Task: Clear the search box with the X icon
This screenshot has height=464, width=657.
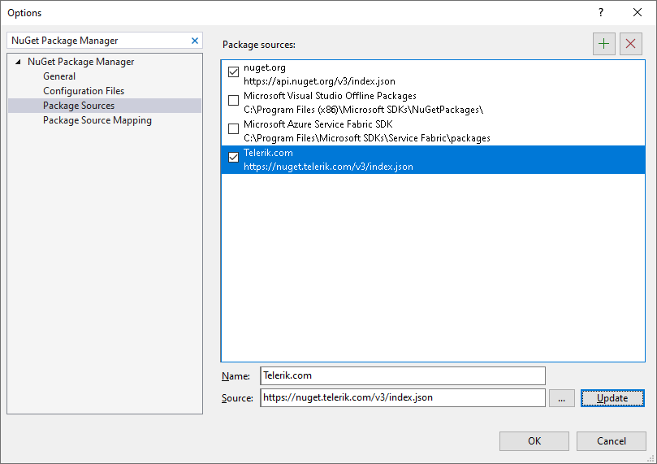Action: click(195, 41)
